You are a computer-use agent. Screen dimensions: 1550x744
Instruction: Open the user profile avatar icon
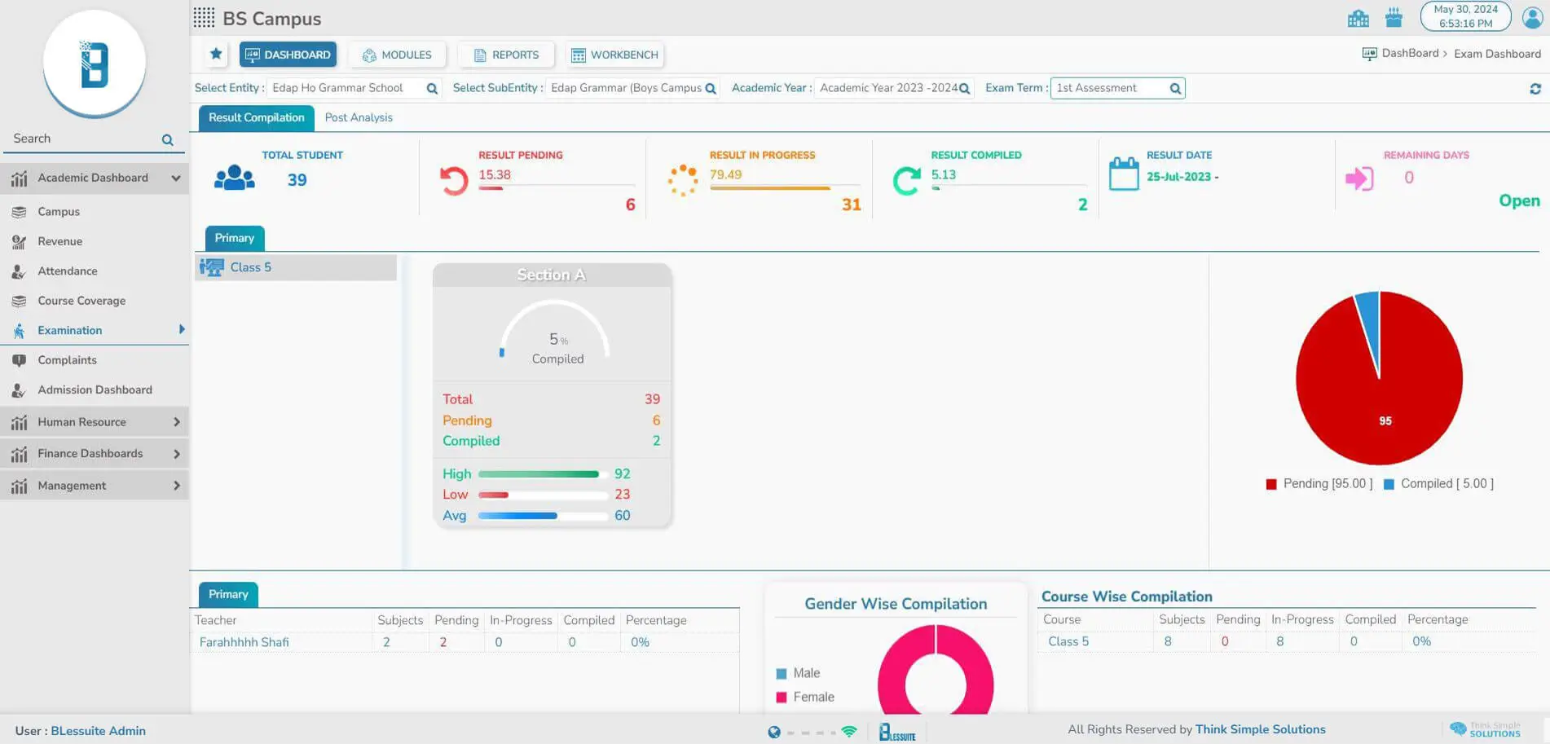coord(1532,18)
